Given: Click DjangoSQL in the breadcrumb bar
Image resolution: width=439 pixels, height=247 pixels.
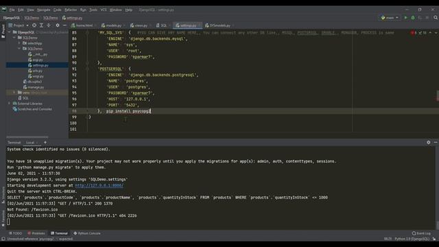Looking at the screenshot, I should pos(12,18).
